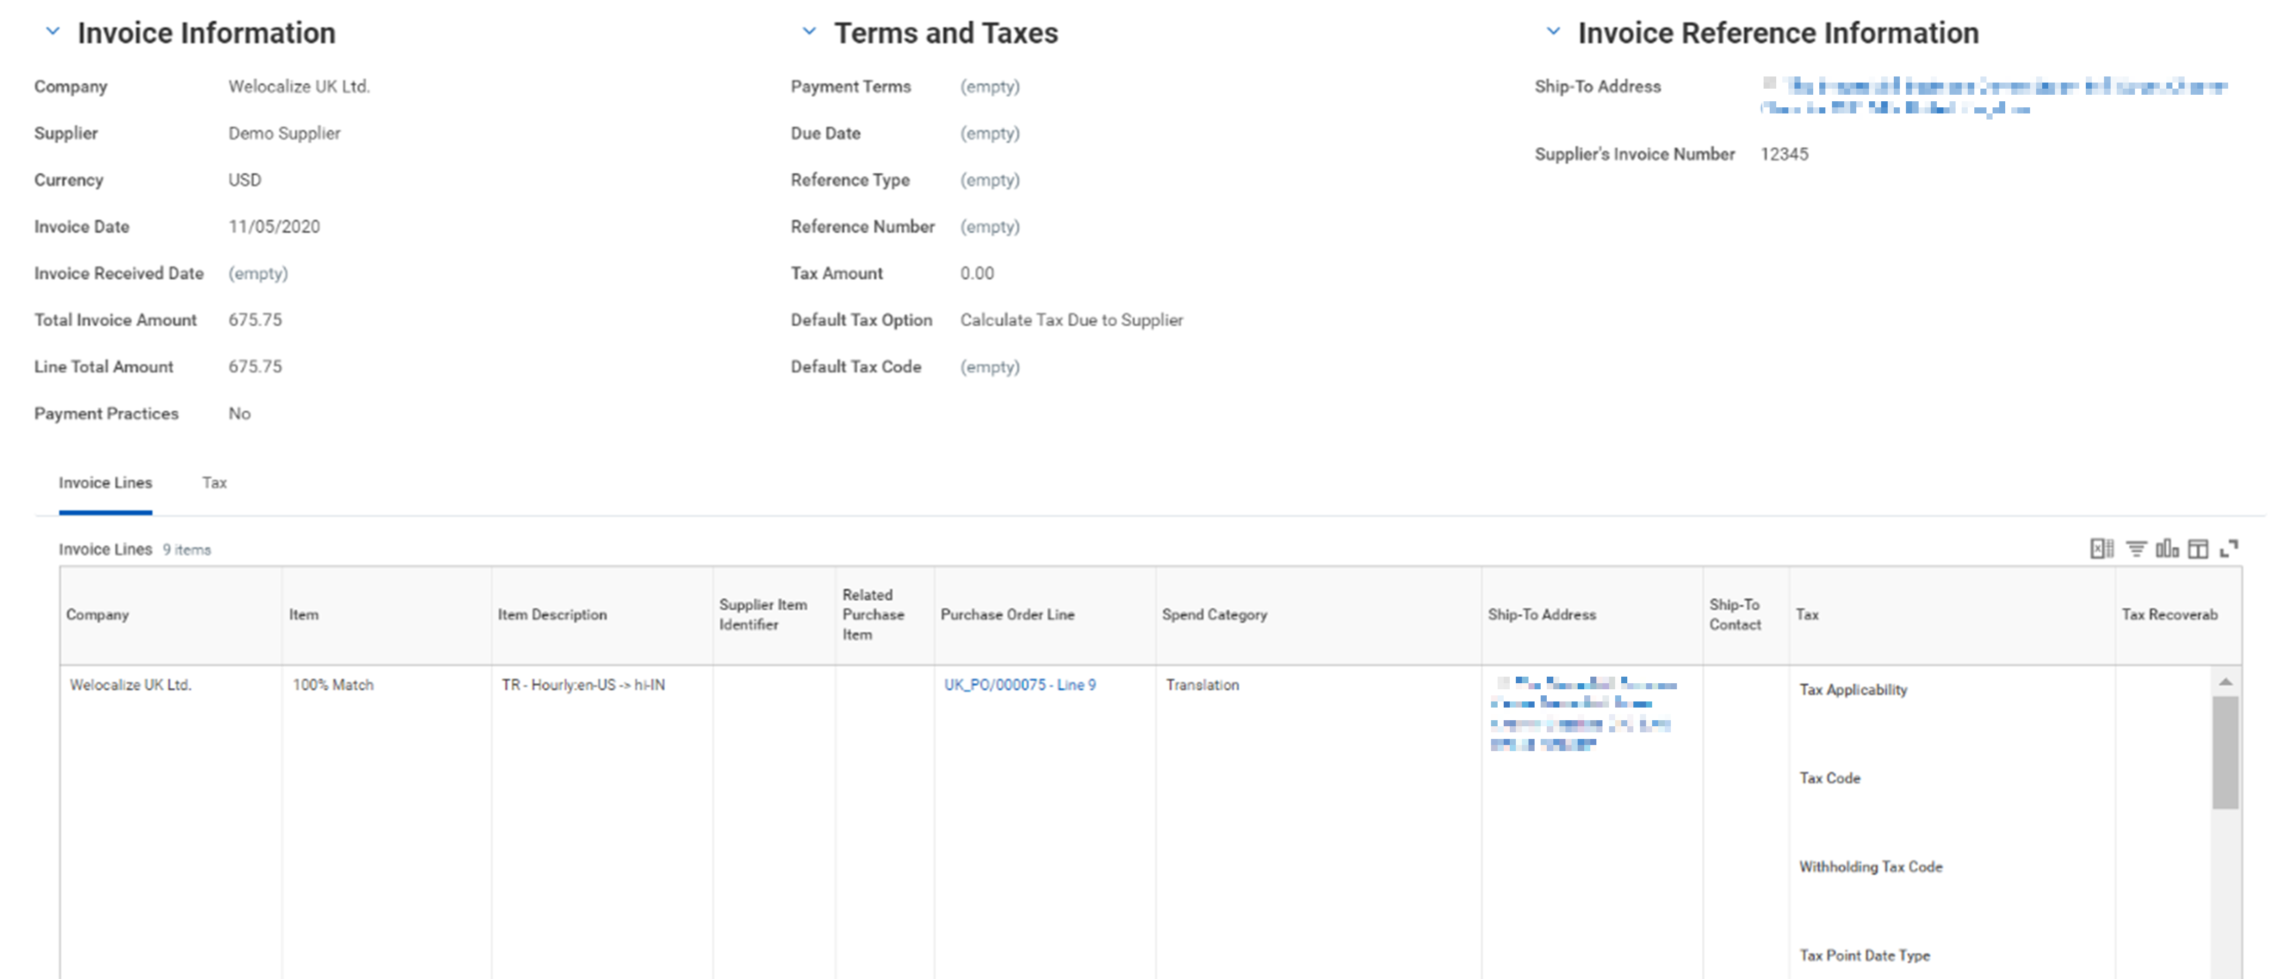Select the Translation spend category cell

tap(1202, 684)
